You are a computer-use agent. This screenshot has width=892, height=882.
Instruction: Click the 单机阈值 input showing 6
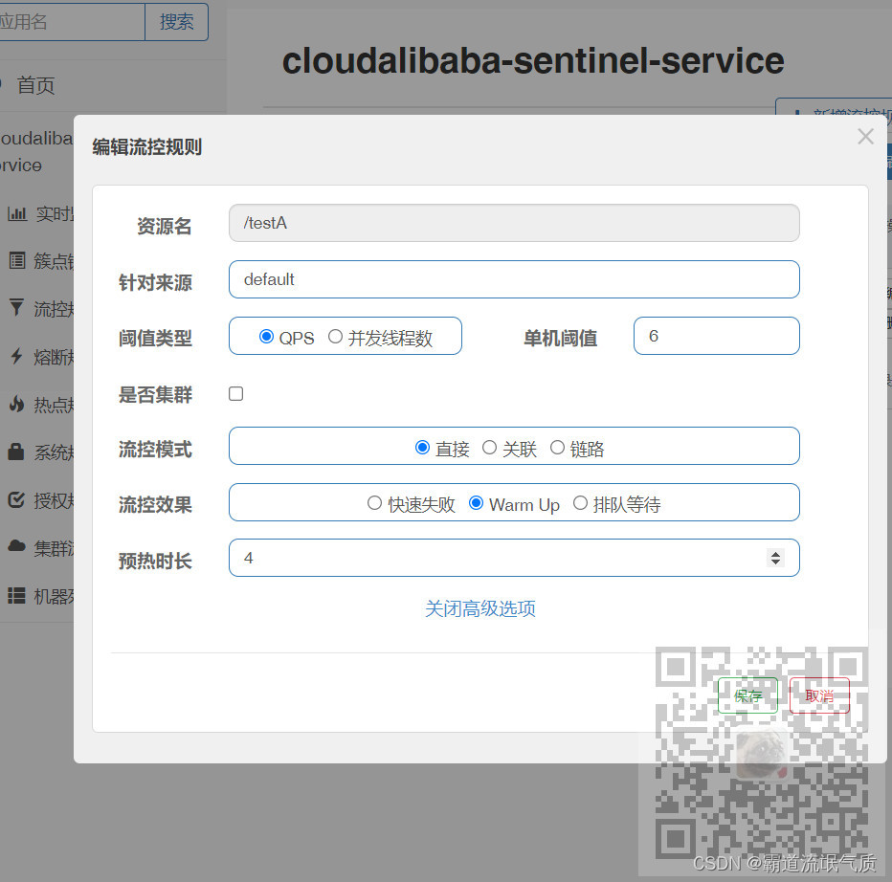pos(716,336)
